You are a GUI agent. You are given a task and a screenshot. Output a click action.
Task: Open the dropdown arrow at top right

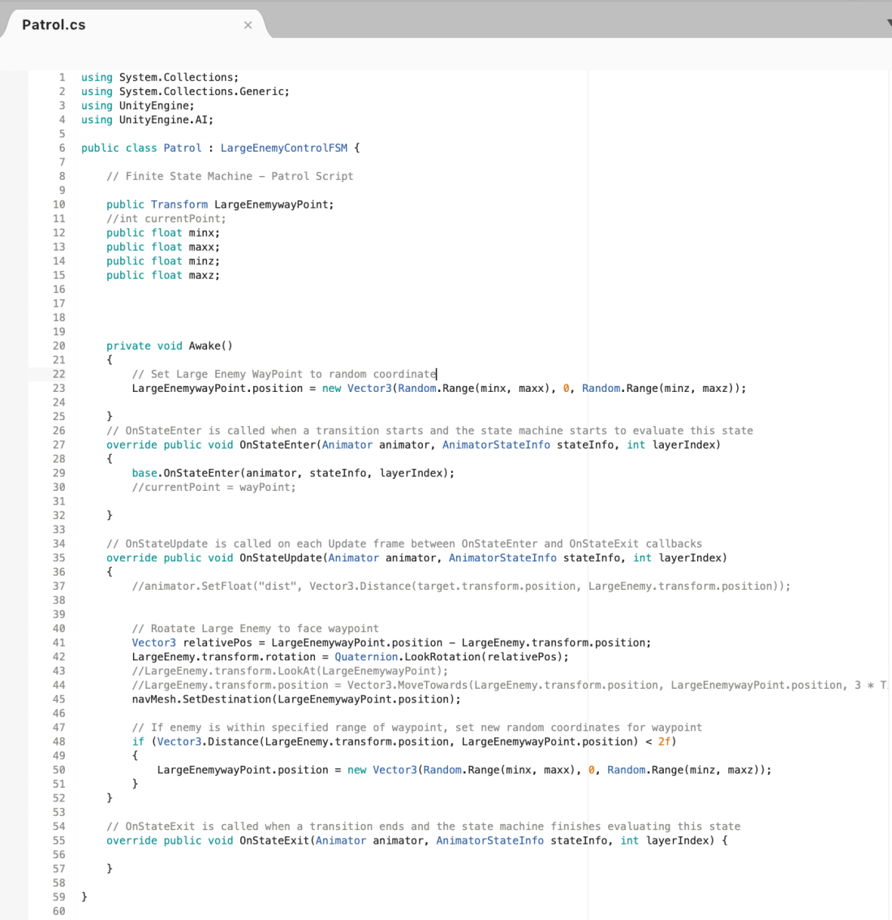886,22
